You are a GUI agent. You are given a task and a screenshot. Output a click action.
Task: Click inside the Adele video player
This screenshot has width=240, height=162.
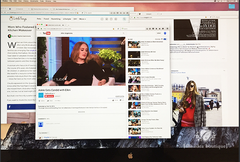(81, 61)
